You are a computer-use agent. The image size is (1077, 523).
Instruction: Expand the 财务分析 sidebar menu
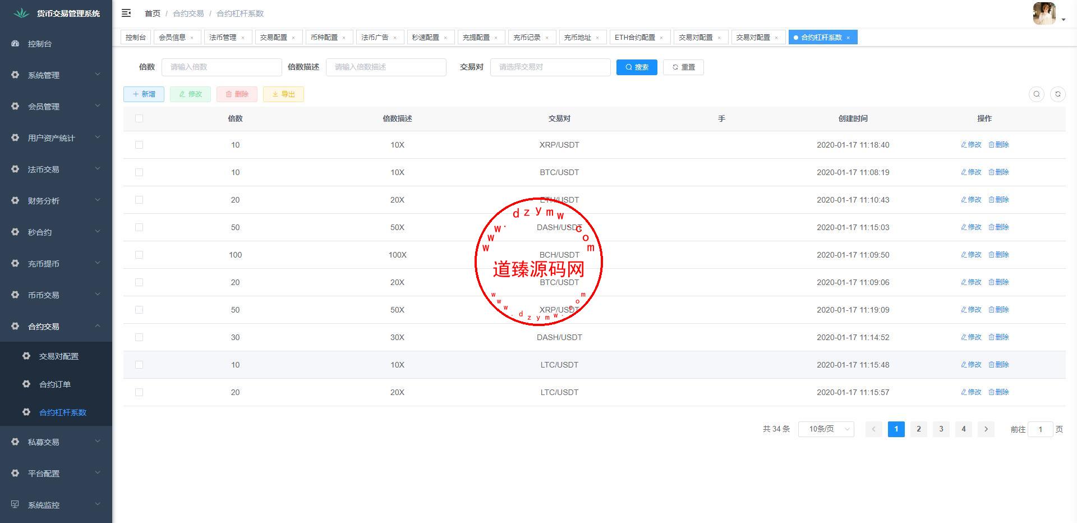(x=56, y=200)
